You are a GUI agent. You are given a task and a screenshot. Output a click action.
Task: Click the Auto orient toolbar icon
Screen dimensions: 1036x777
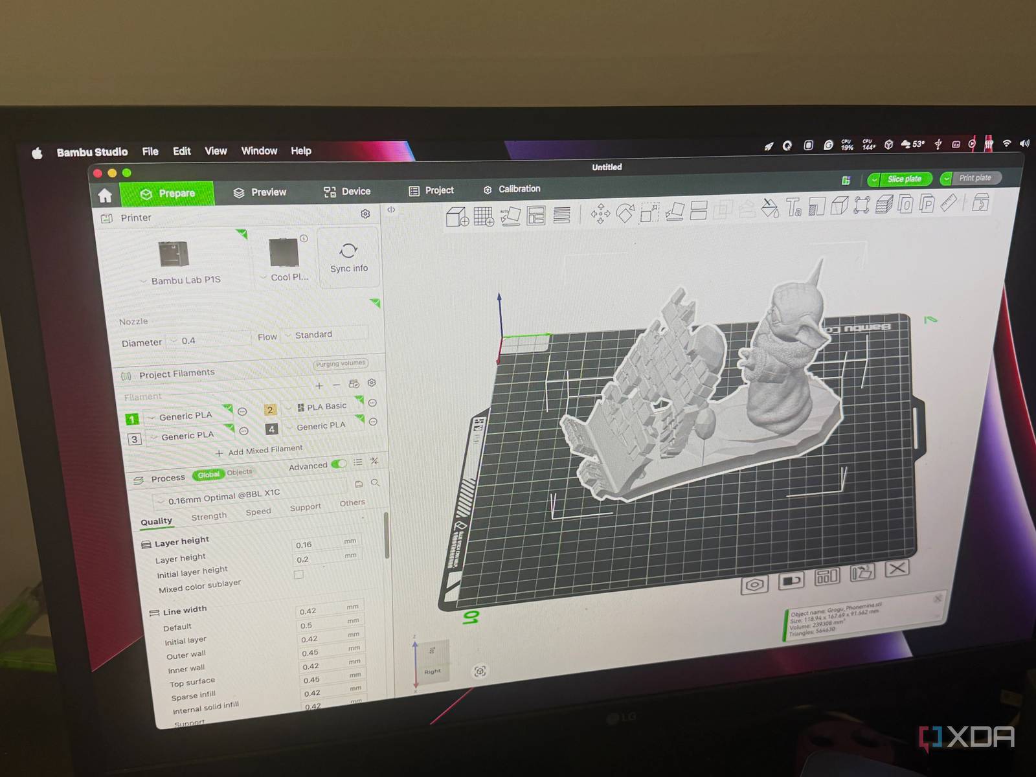point(510,215)
